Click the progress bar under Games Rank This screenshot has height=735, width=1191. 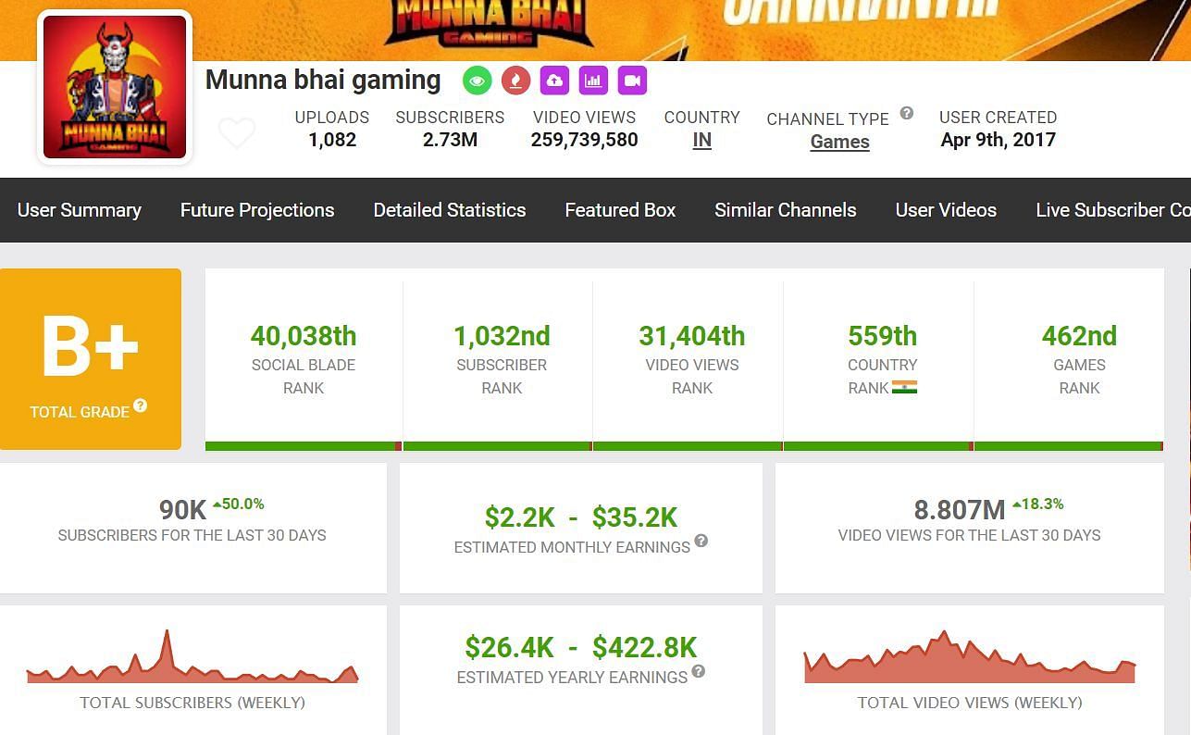pos(1069,446)
